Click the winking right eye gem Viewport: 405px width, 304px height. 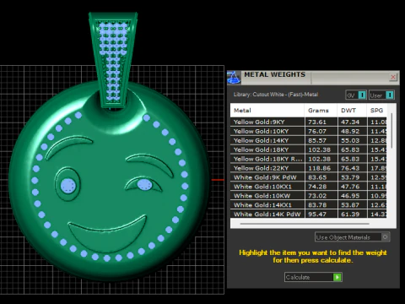[x=144, y=185]
